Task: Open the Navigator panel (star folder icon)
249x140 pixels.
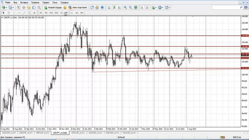Action: coord(29,7)
